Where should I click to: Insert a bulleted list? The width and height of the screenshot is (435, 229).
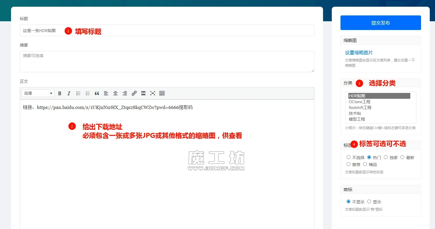pyautogui.click(x=78, y=93)
